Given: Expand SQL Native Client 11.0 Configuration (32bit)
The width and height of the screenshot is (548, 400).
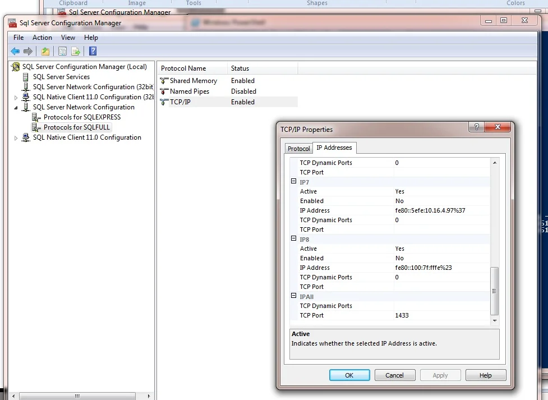Looking at the screenshot, I should click(x=16, y=98).
